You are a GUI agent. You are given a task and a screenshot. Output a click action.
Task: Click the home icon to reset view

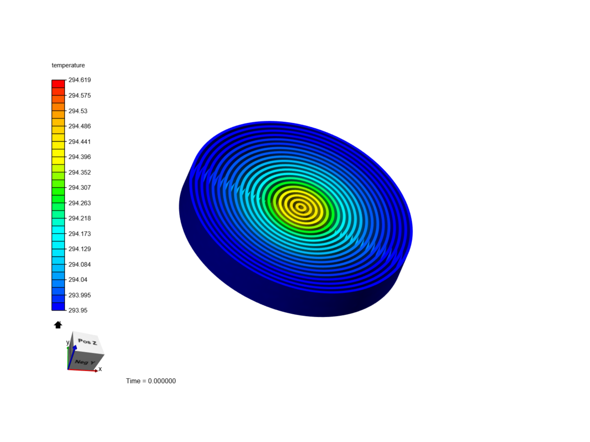coord(58,325)
